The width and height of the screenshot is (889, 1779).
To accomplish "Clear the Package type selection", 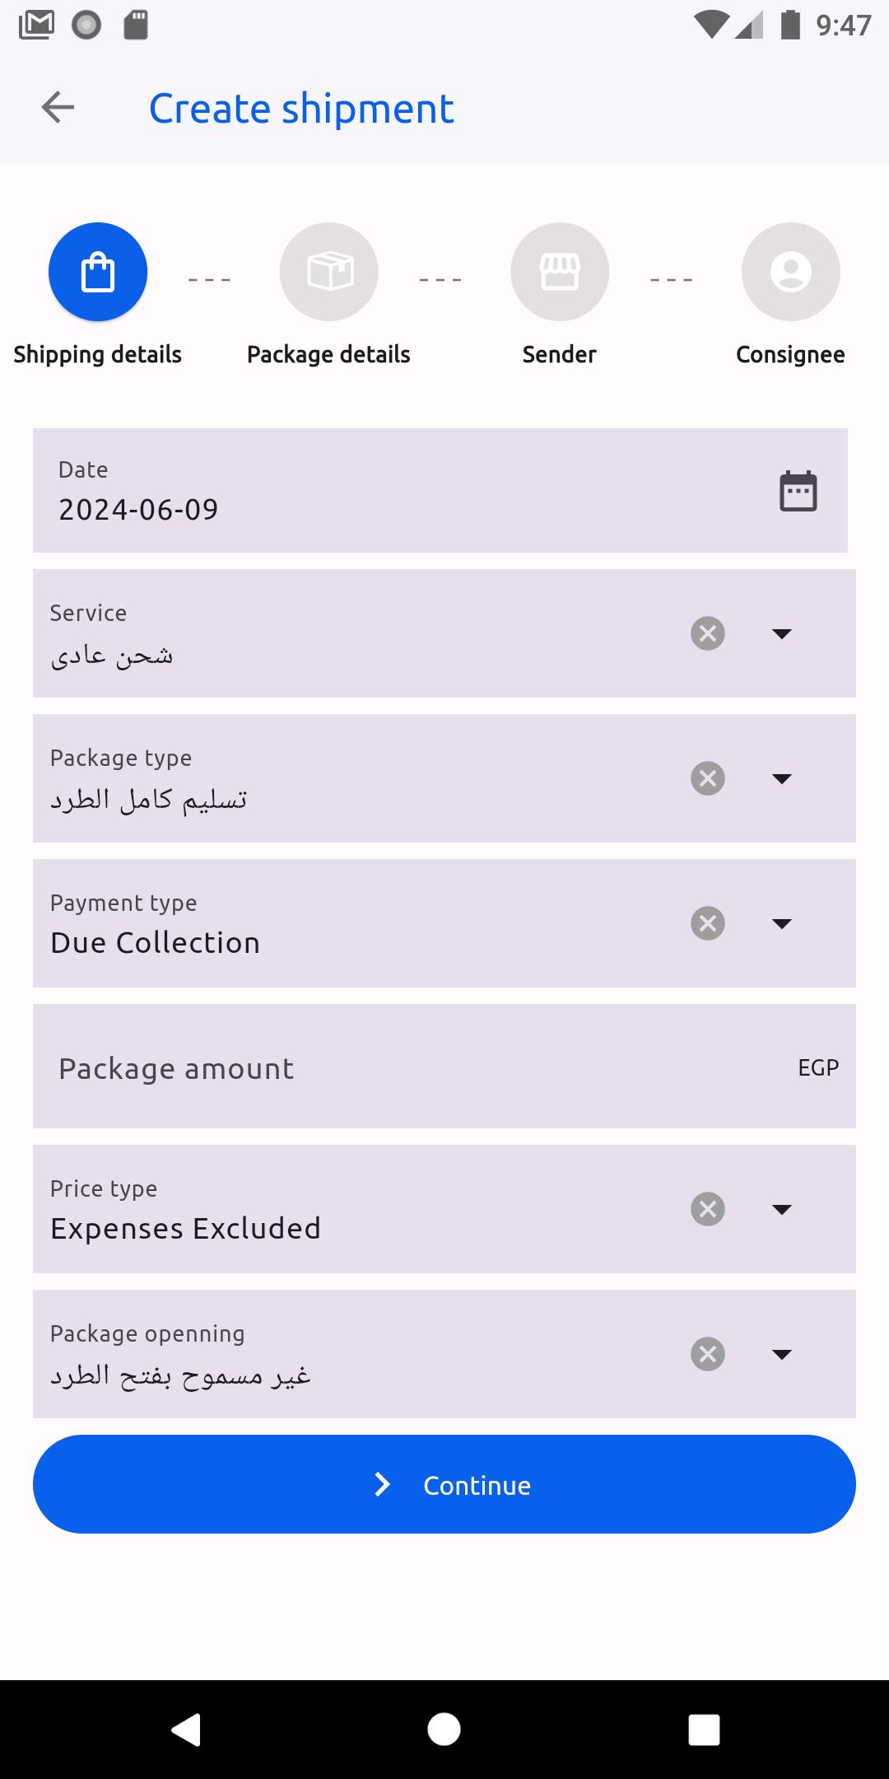I will pos(708,778).
